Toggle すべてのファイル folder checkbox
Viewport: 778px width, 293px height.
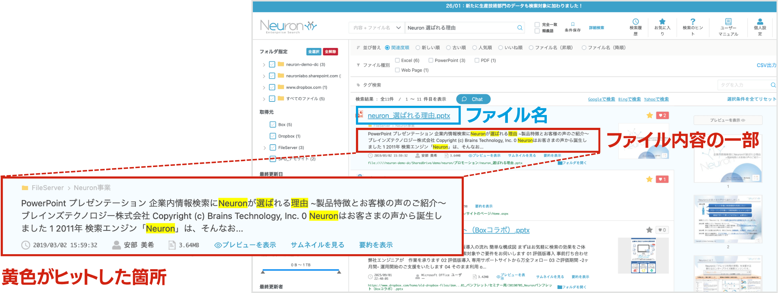(272, 99)
